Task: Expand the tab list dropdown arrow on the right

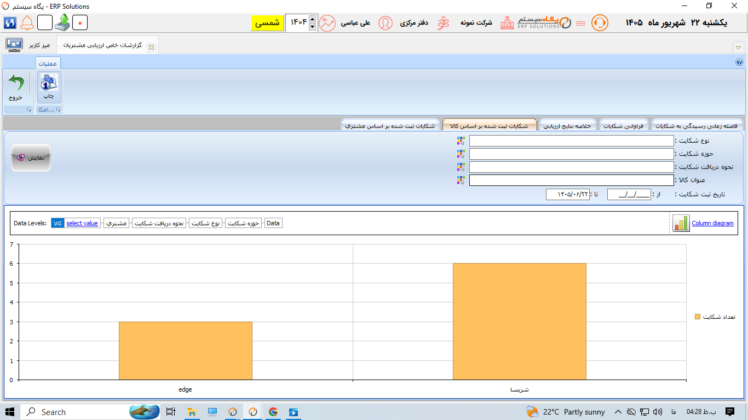Action: point(738,48)
